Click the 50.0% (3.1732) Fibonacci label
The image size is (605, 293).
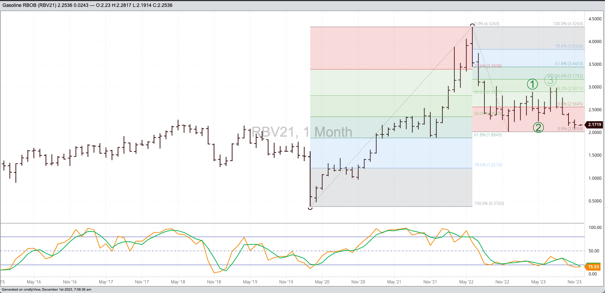pos(569,76)
